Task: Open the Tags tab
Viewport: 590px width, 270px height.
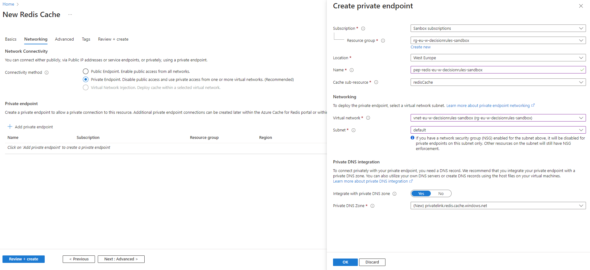Action: point(86,39)
